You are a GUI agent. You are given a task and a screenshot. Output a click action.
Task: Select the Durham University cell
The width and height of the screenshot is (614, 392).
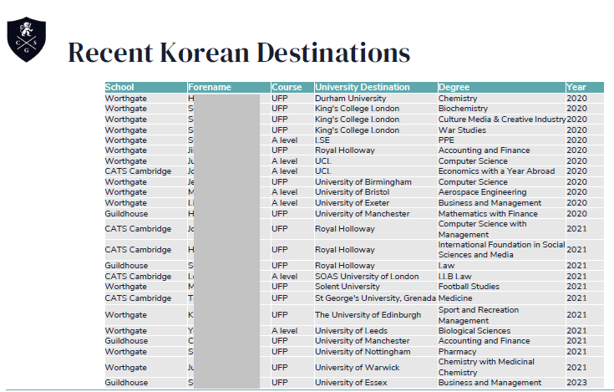coord(376,99)
